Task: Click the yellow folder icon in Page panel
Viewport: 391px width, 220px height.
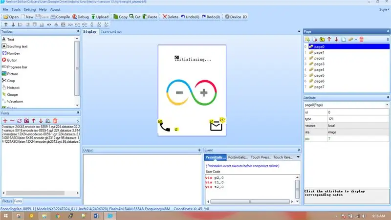Action: pos(322,40)
